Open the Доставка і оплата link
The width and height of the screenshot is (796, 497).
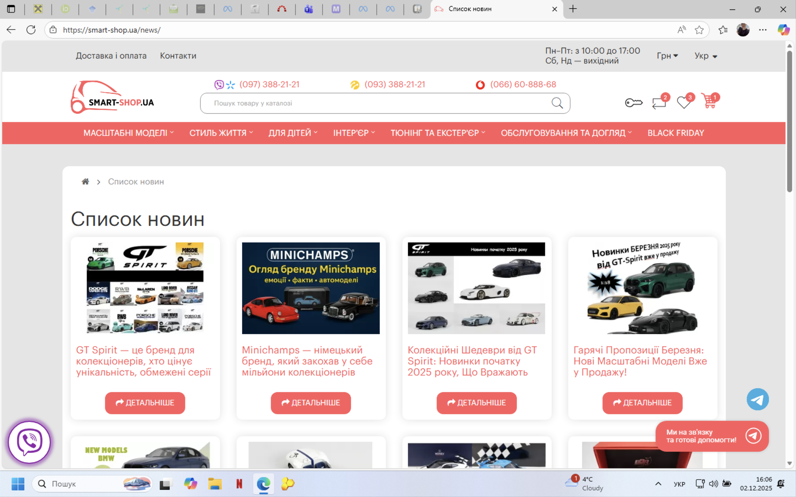coord(111,56)
